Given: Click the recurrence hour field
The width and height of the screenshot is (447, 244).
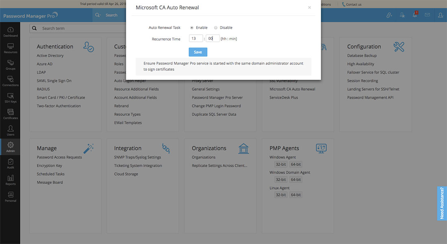Looking at the screenshot, I should point(195,39).
